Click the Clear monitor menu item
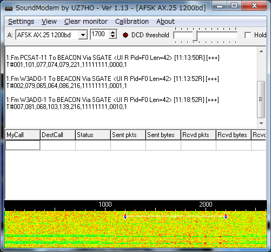 pyautogui.click(x=86, y=22)
